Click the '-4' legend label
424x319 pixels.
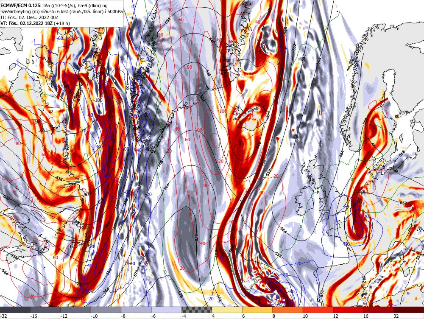coord(184,316)
